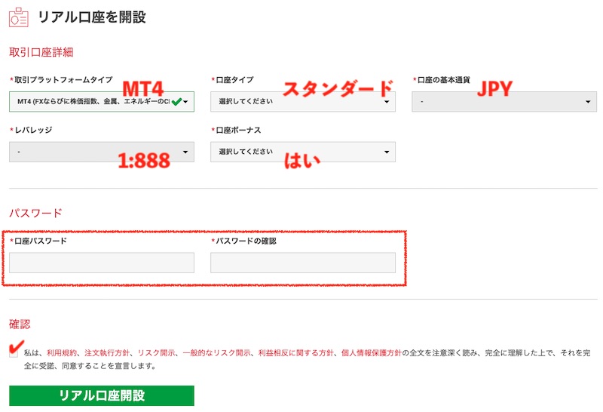
Task: Open the 口座タイプ dropdown
Action: click(303, 102)
